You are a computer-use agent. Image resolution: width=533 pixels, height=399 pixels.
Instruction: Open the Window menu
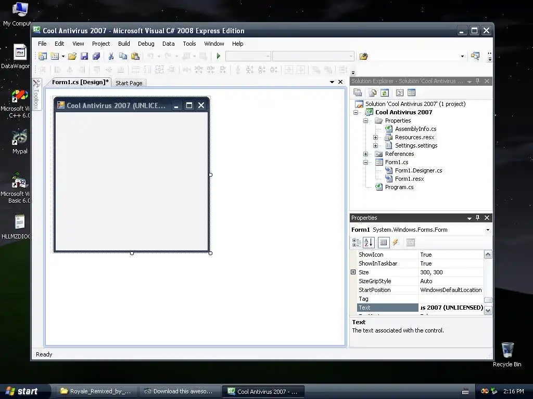tap(214, 44)
